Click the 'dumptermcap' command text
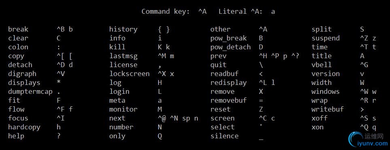Screen dimensions: 390x150 [x=30, y=91]
